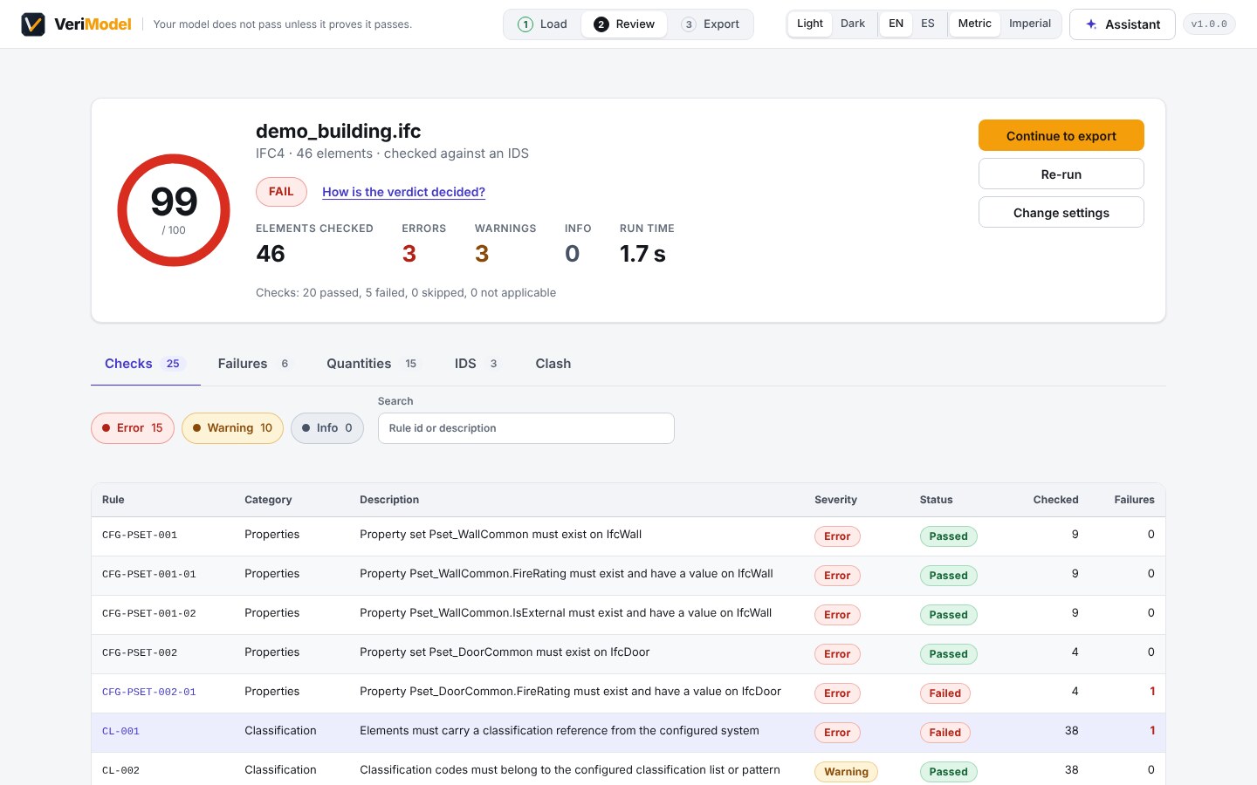This screenshot has width=1257, height=785.
Task: Open rule CL-001 link
Action: 120,732
